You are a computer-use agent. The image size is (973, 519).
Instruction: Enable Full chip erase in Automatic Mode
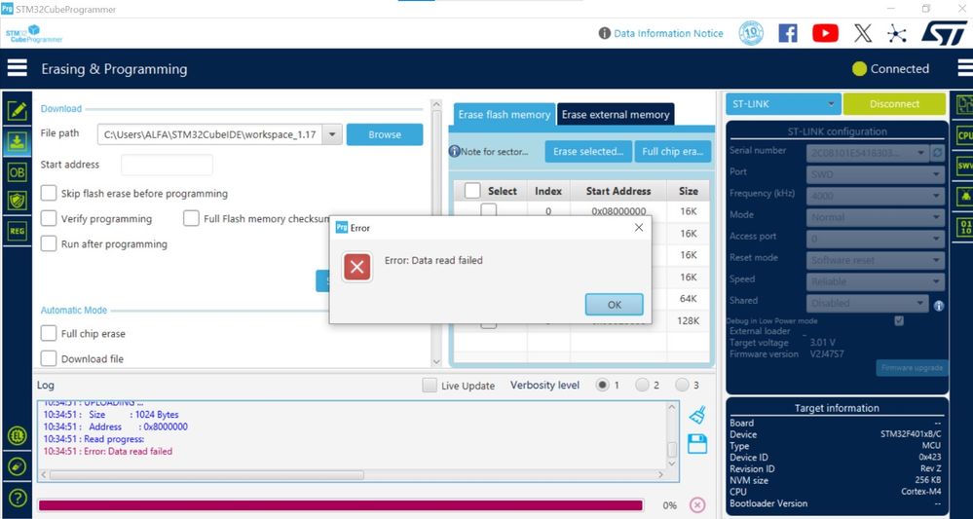49,334
